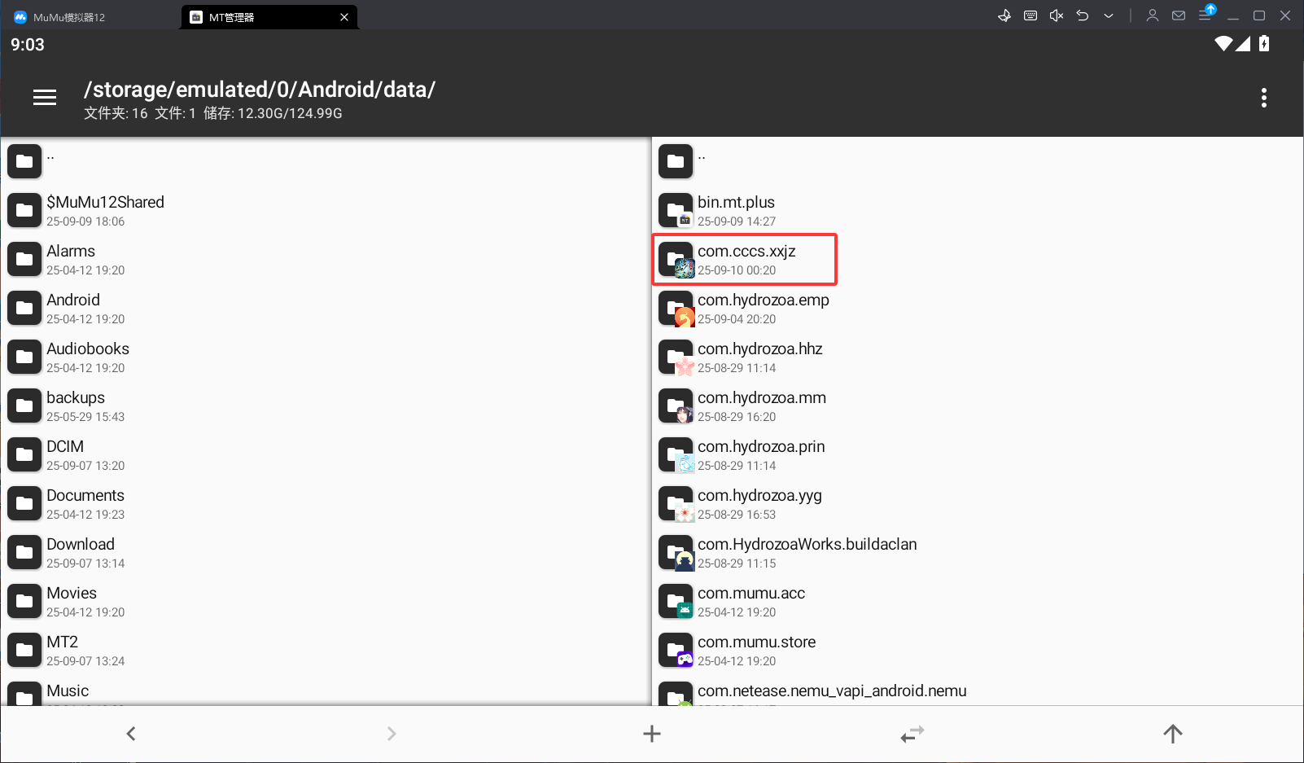Open the com.cccs.xxjz folder

(745, 260)
